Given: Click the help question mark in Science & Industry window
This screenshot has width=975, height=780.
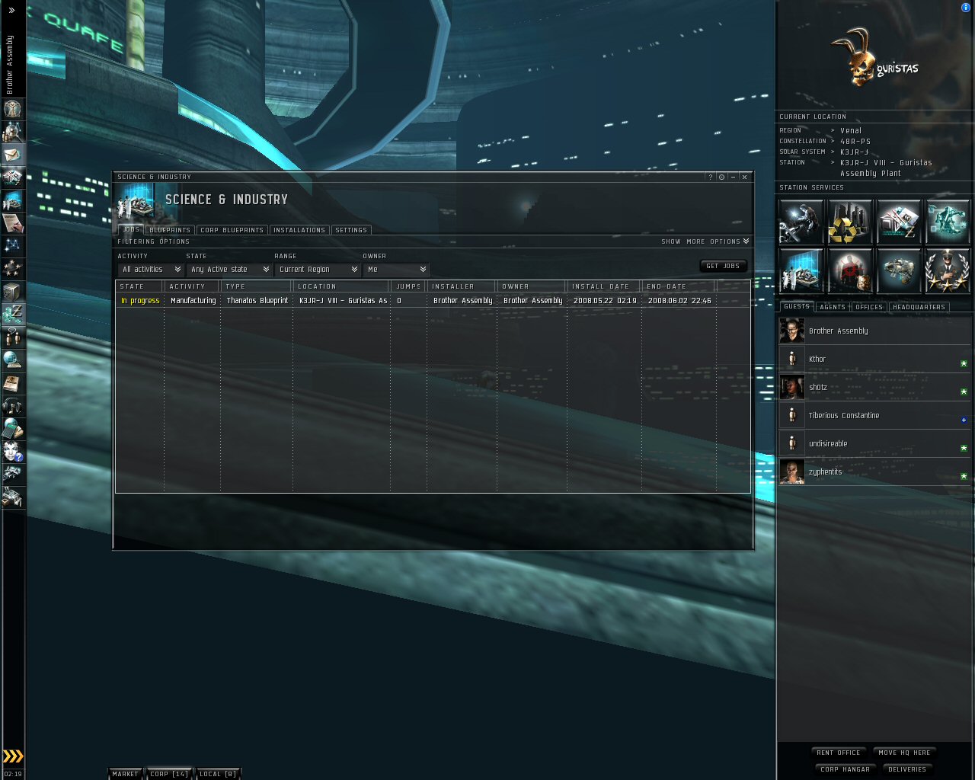Looking at the screenshot, I should (x=711, y=177).
